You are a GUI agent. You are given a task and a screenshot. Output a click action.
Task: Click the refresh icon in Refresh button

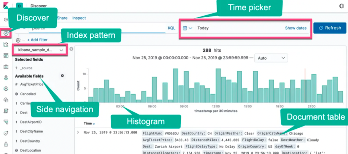[x=321, y=28]
